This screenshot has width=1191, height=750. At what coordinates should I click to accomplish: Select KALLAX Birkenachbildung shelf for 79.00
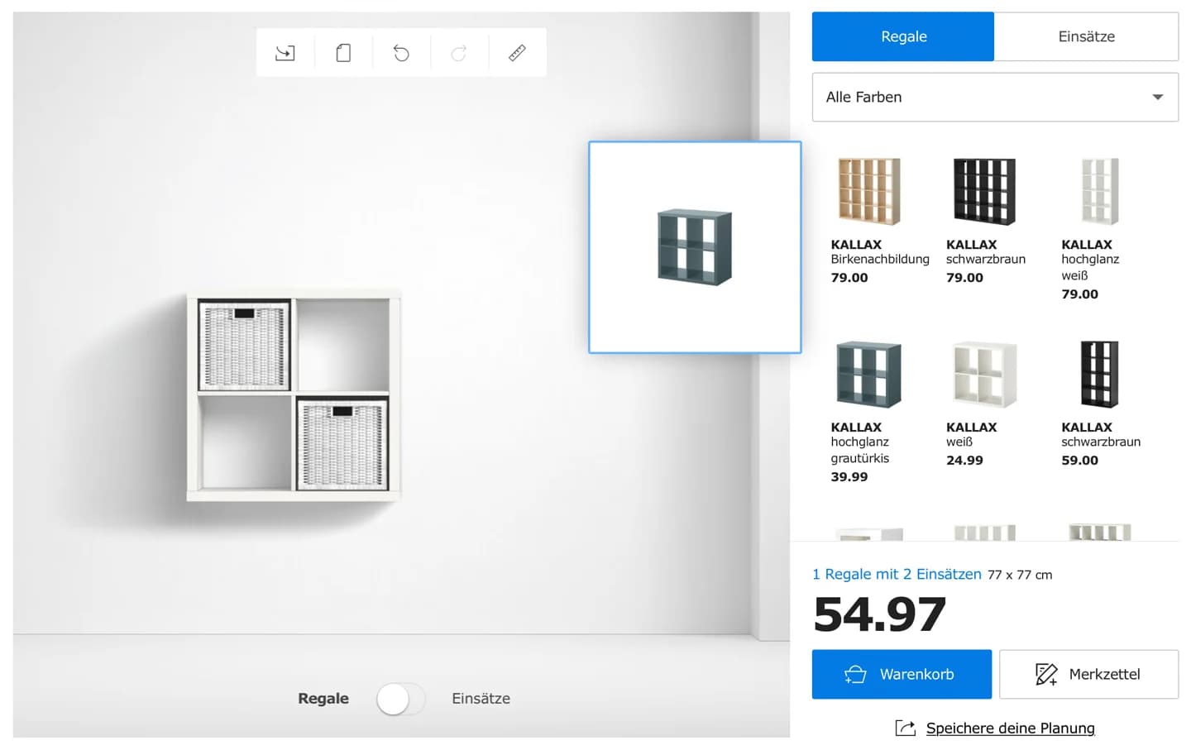tap(868, 192)
